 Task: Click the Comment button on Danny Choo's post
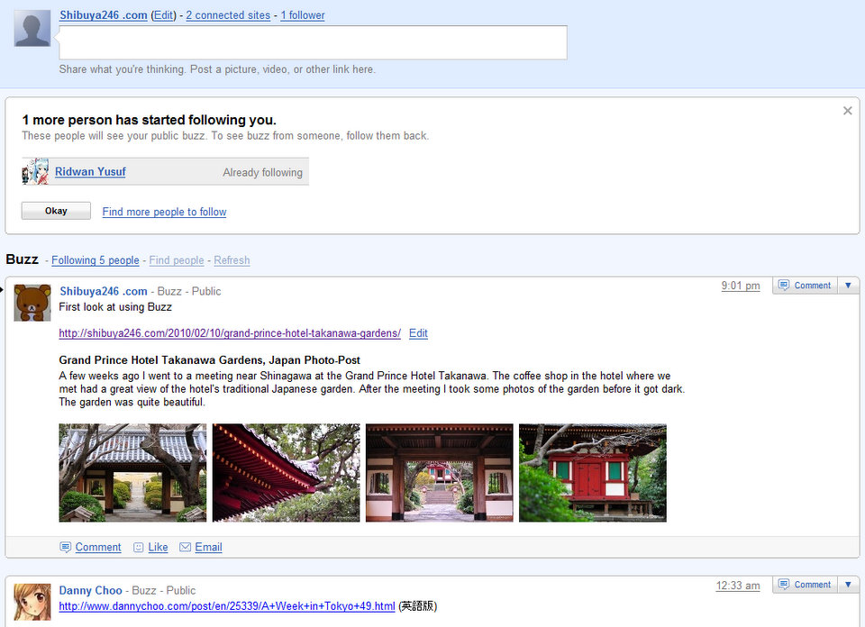tap(805, 585)
